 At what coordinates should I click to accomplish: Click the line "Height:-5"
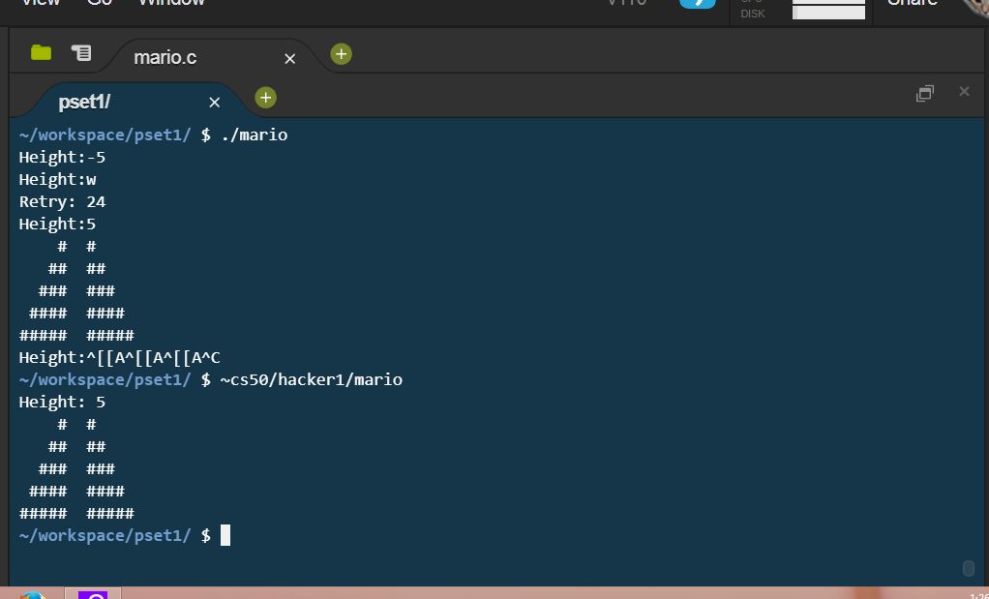[x=62, y=157]
